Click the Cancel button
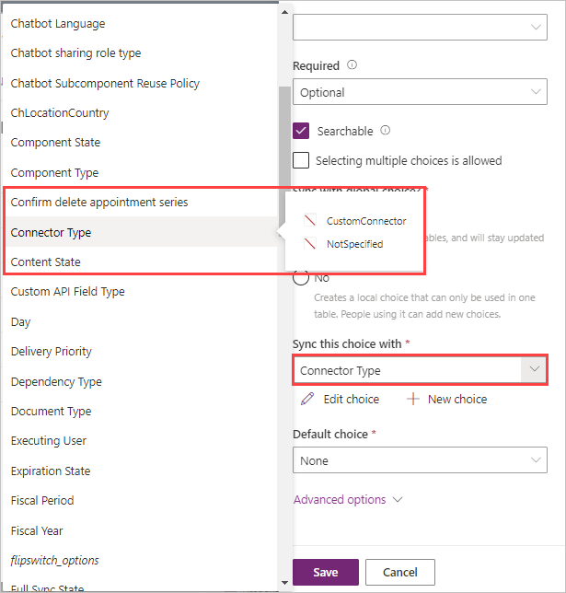 pos(400,572)
